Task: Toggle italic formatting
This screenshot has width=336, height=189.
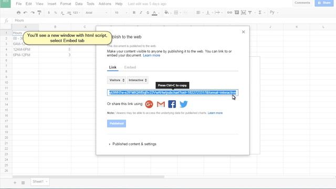Action: click(x=141, y=13)
